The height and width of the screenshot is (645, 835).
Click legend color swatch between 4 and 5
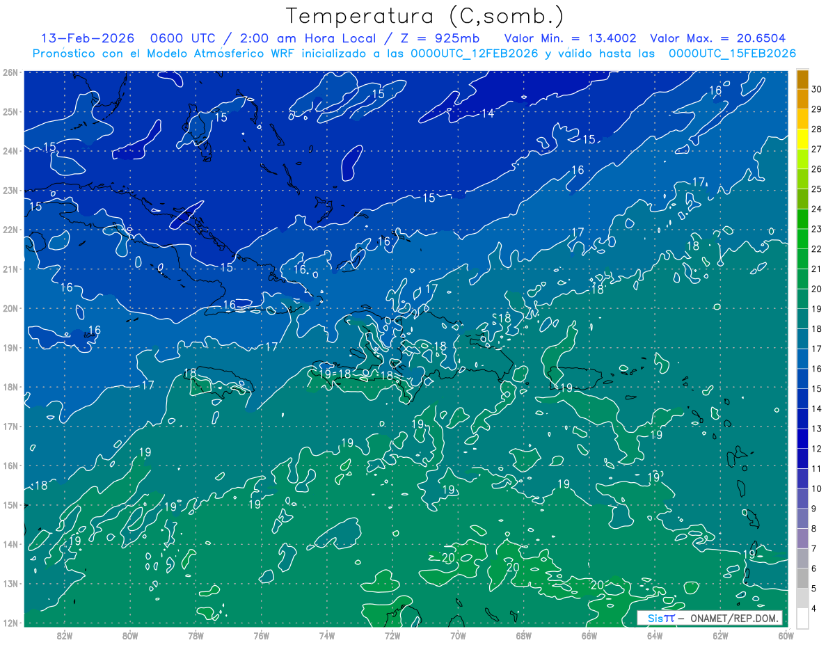[802, 598]
